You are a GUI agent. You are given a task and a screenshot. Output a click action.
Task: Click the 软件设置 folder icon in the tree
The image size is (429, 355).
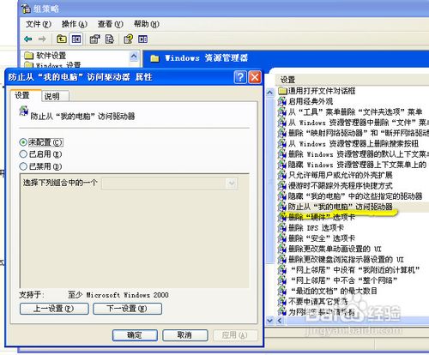[x=28, y=56]
